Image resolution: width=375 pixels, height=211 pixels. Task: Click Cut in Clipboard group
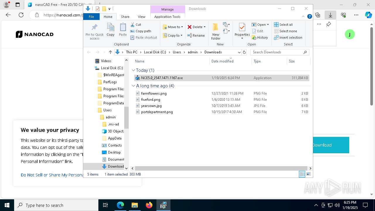(136, 25)
